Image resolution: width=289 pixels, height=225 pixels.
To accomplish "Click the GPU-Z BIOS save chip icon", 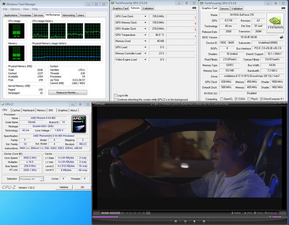I will click(x=281, y=37).
